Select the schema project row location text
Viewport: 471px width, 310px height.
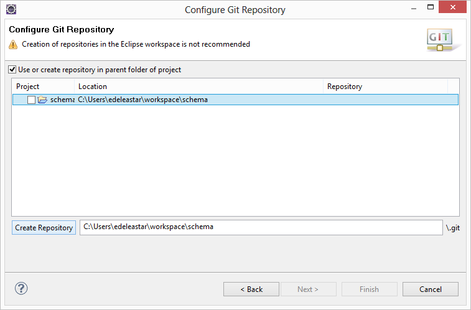tap(142, 100)
